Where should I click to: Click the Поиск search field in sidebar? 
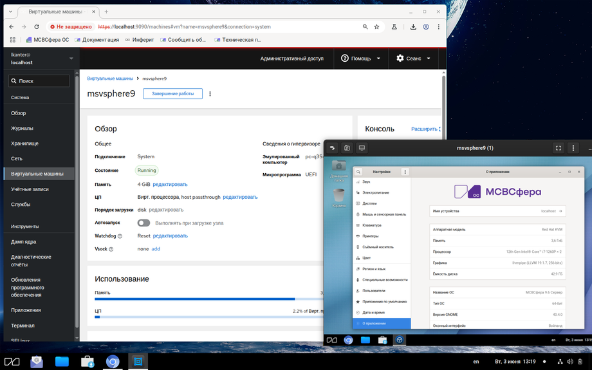pyautogui.click(x=39, y=81)
